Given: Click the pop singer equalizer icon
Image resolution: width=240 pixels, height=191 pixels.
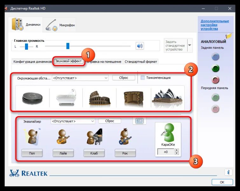Looking at the screenshot, I should pos(32,137).
